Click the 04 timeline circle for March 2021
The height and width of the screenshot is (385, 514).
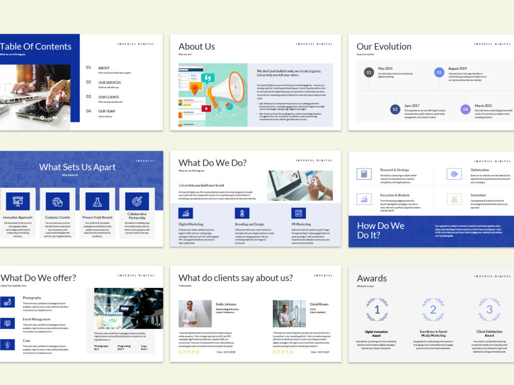pos(465,109)
